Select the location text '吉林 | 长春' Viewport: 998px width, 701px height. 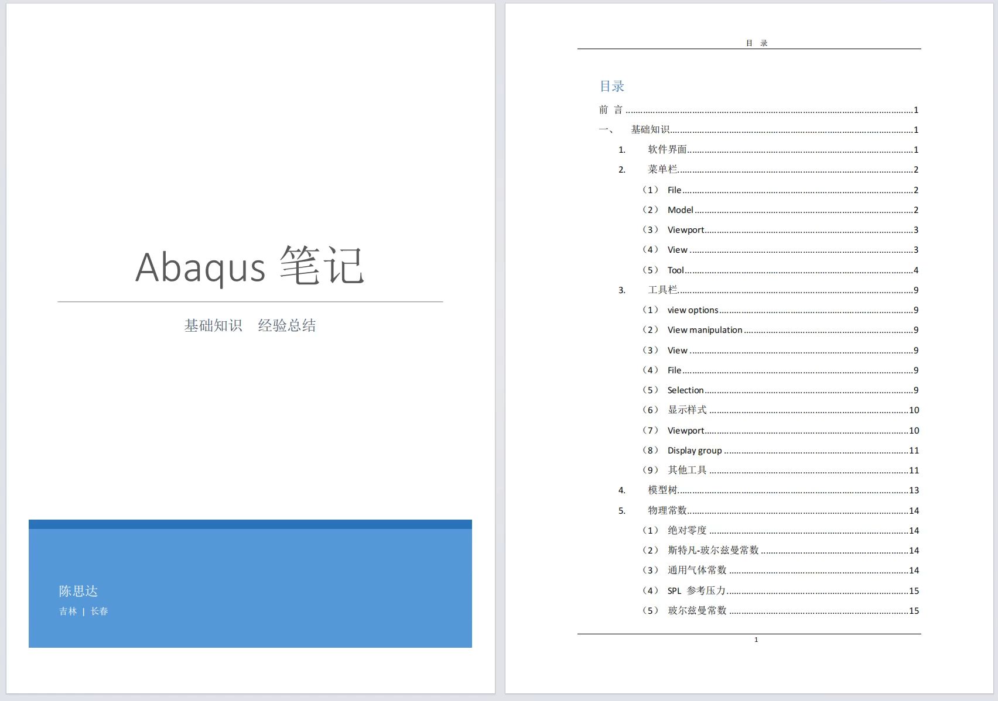(84, 611)
